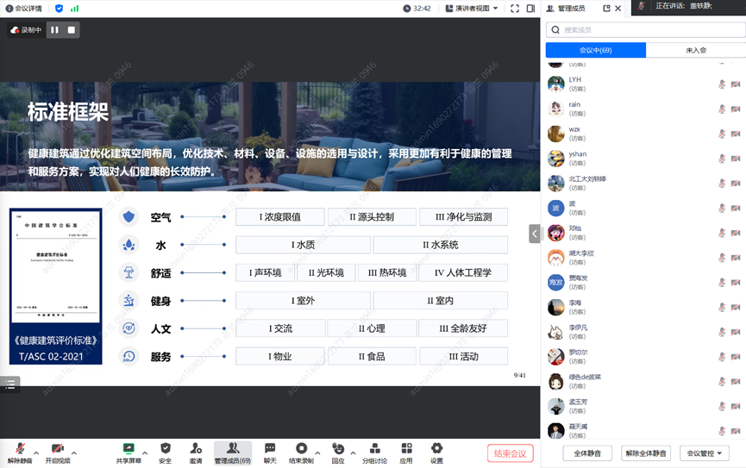
Task: Open the 共享屏幕 share screen tool
Action: (129, 449)
